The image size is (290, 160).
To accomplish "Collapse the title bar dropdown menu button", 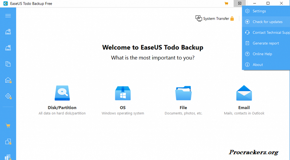I will pyautogui.click(x=240, y=3).
